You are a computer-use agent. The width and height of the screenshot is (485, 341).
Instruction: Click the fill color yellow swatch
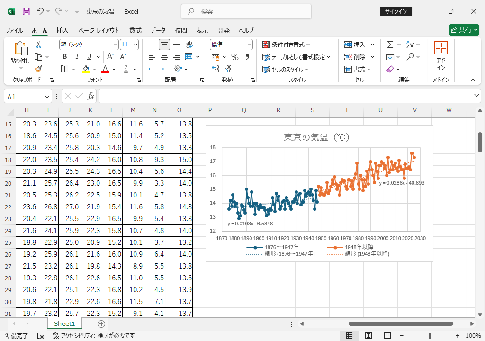tap(86, 69)
